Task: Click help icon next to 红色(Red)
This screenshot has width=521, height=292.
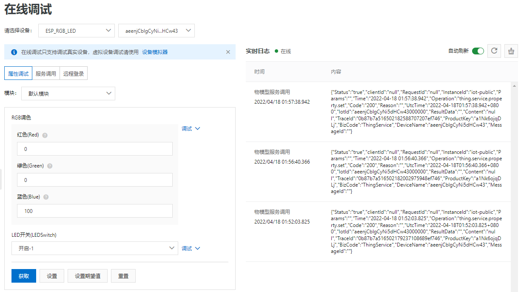Action: 45,135
